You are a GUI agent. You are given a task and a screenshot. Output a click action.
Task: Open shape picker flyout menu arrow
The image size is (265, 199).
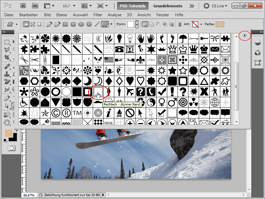(244, 35)
